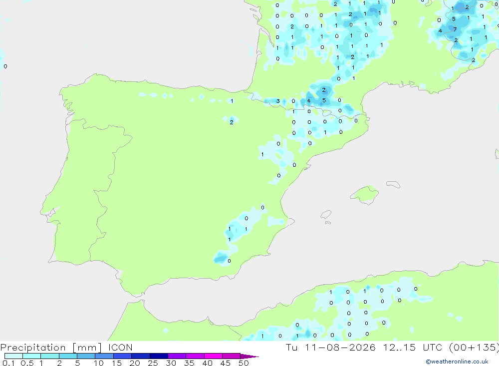
Task: Click the Ibiza island on the map
Action: [x=326, y=215]
